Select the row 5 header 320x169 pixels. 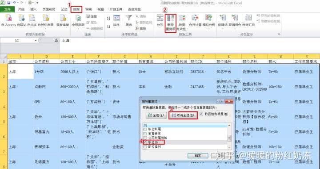point(4,117)
